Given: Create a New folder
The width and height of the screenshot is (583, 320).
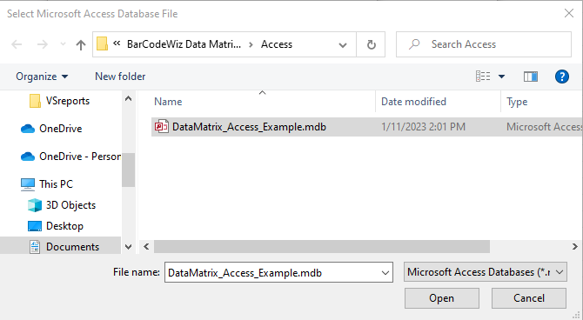Looking at the screenshot, I should click(x=120, y=77).
